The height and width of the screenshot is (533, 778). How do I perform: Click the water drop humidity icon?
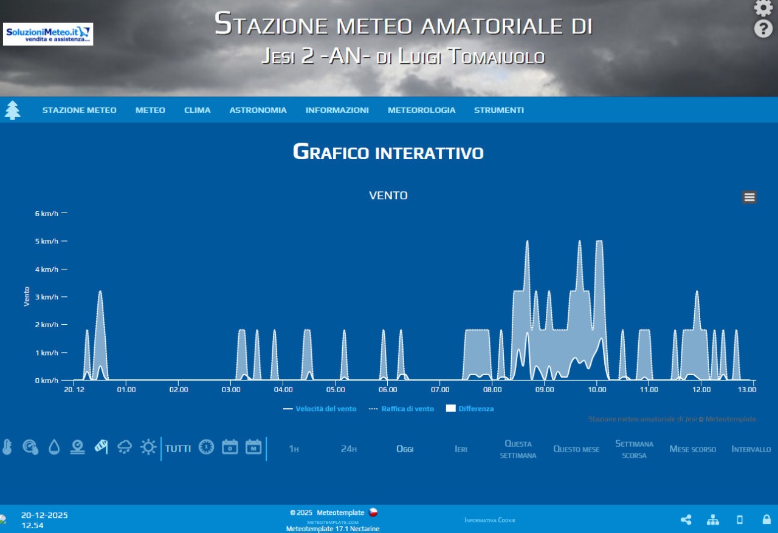tap(54, 447)
